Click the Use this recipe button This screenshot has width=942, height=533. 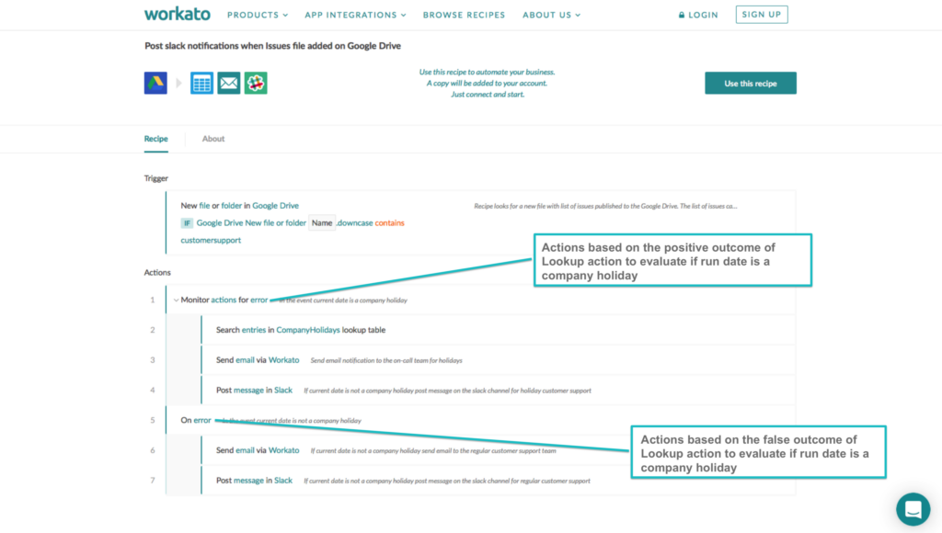[751, 83]
